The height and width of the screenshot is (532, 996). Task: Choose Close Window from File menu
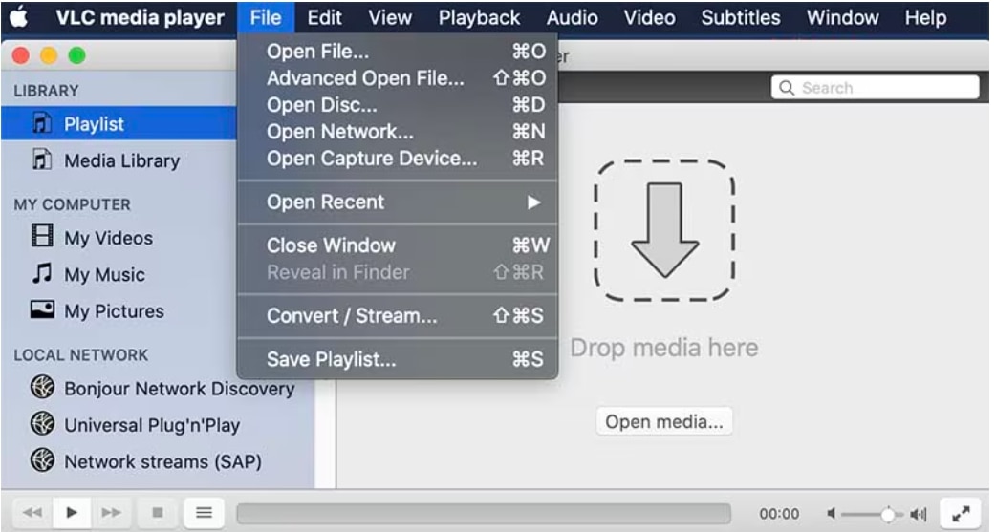[x=398, y=245]
